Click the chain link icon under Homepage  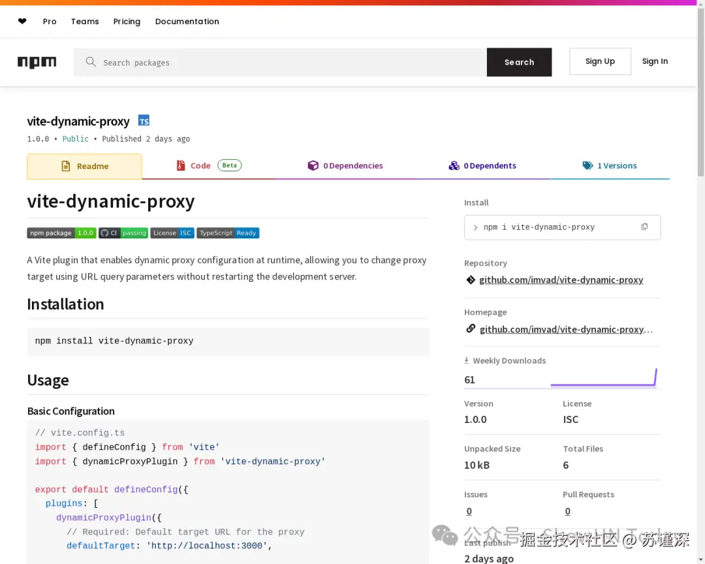pos(471,329)
